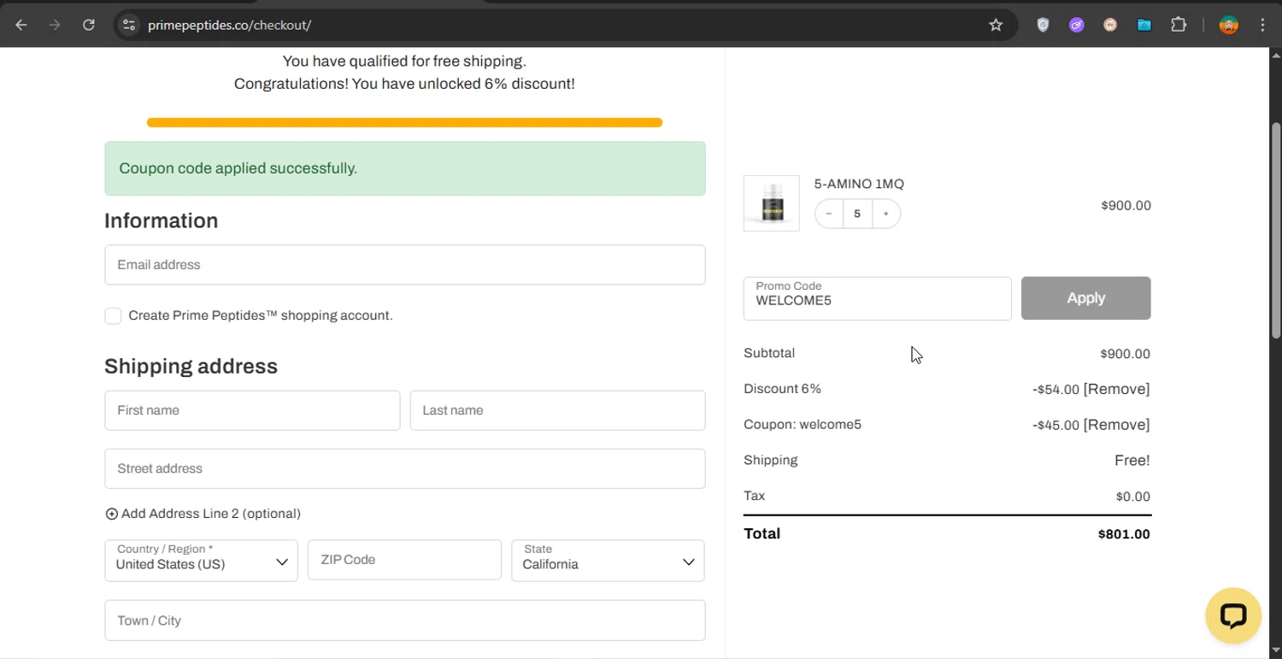Open the Country / Region dropdown
Image resolution: width=1282 pixels, height=659 pixels.
pos(201,561)
